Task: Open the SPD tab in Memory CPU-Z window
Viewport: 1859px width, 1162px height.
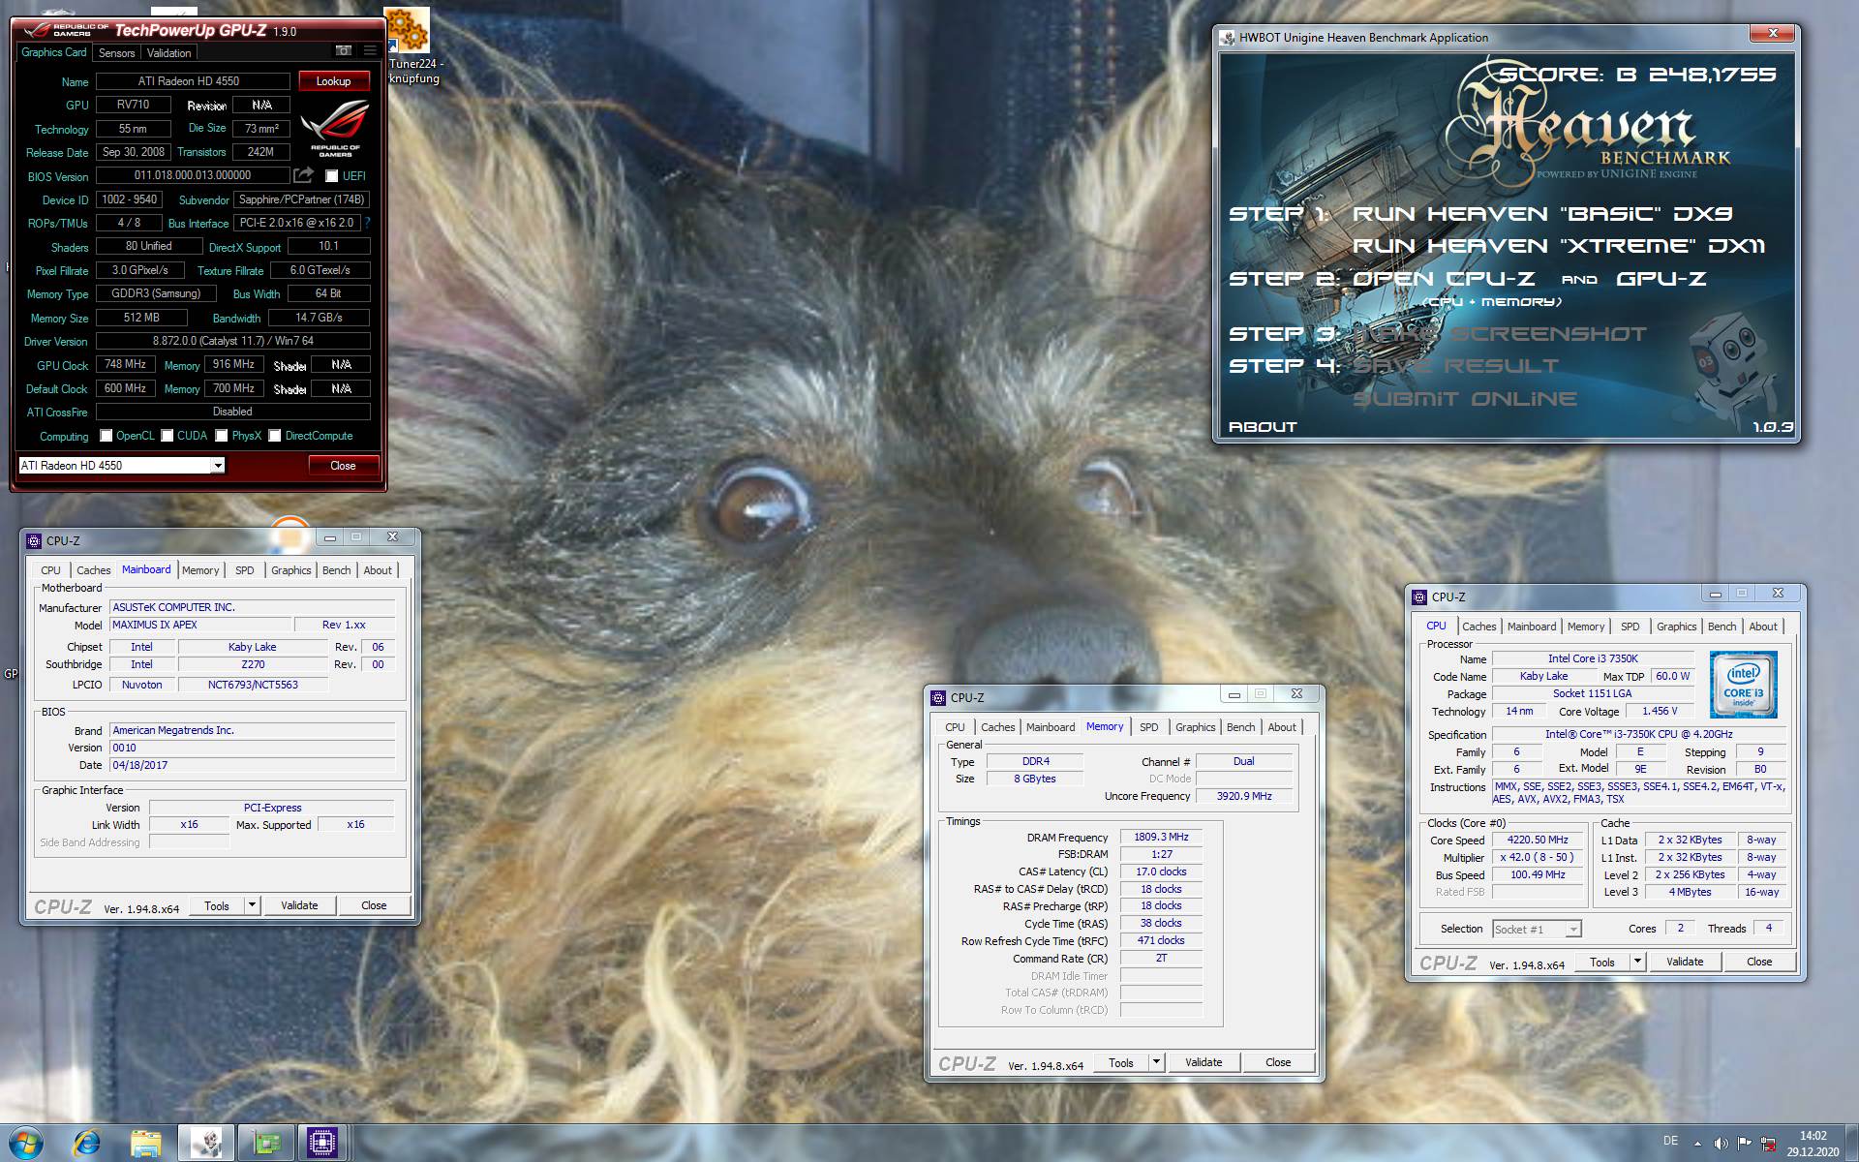Action: [1148, 727]
